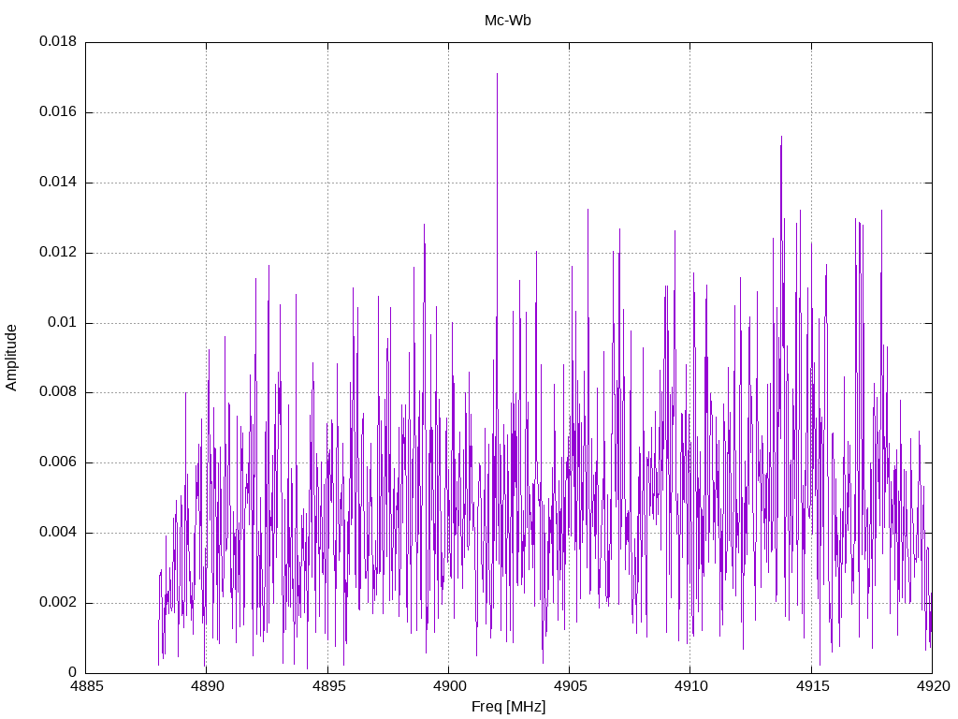
Task: Click the 0.016 y-axis tick label
Action: pyautogui.click(x=58, y=112)
